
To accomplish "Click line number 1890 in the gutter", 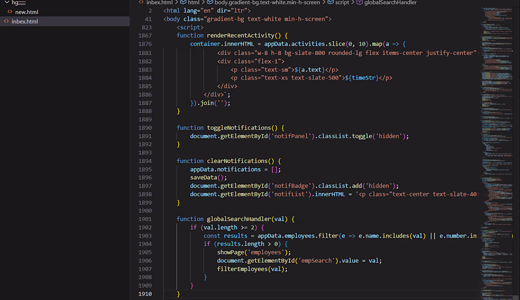I will [145, 128].
